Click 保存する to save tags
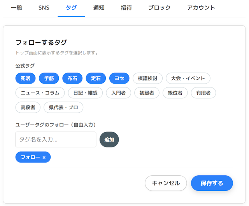 212,183
